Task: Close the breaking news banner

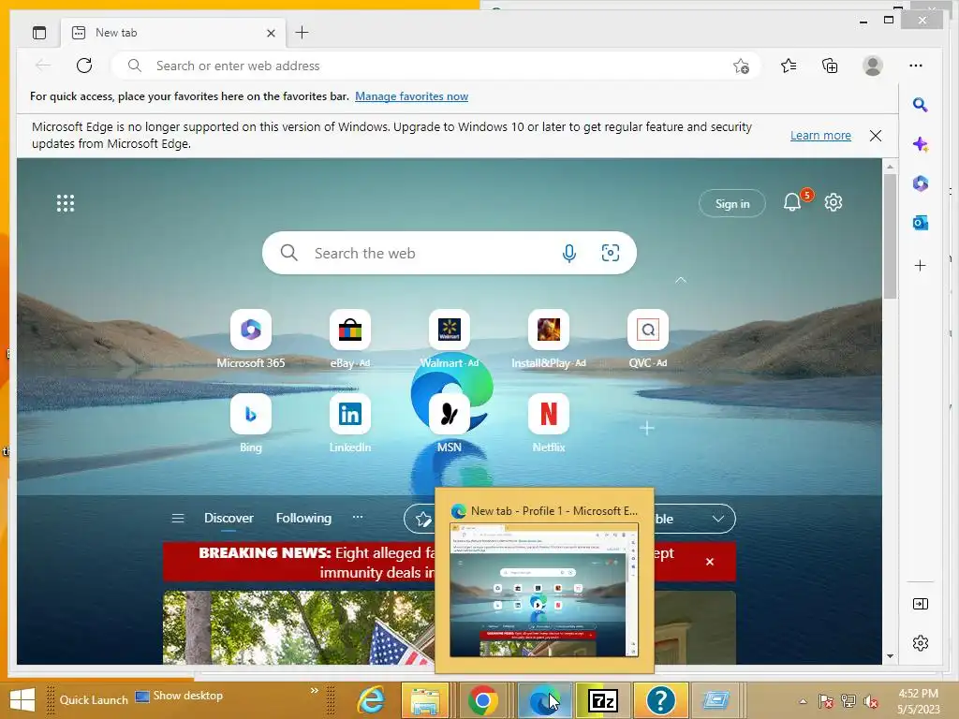Action: click(x=710, y=562)
